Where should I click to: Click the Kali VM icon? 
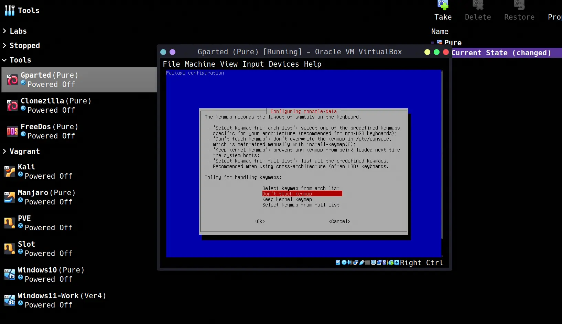click(10, 171)
